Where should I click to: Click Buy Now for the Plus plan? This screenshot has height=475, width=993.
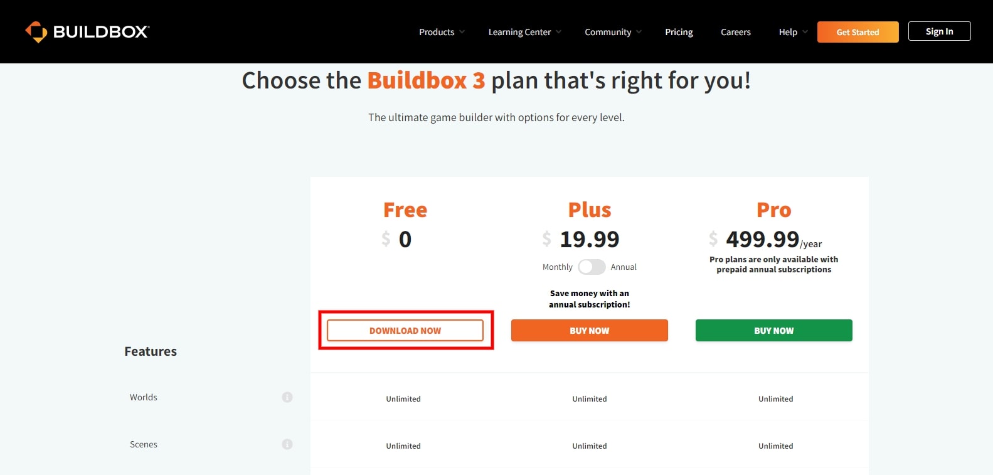(x=589, y=331)
